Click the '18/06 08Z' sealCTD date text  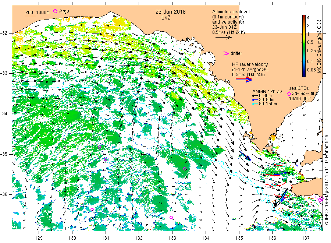click(x=300, y=99)
